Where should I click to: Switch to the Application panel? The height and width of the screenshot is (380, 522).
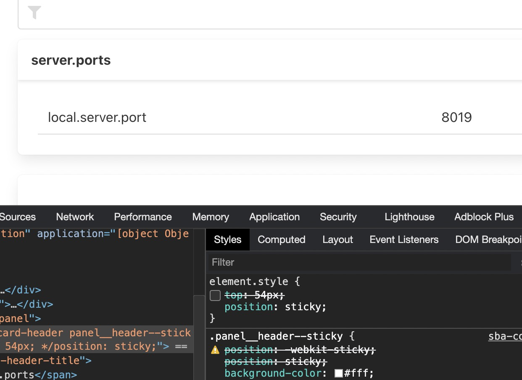point(274,217)
